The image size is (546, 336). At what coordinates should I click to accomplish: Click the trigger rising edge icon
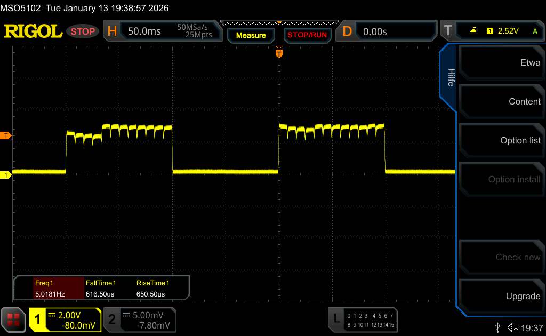click(x=473, y=31)
